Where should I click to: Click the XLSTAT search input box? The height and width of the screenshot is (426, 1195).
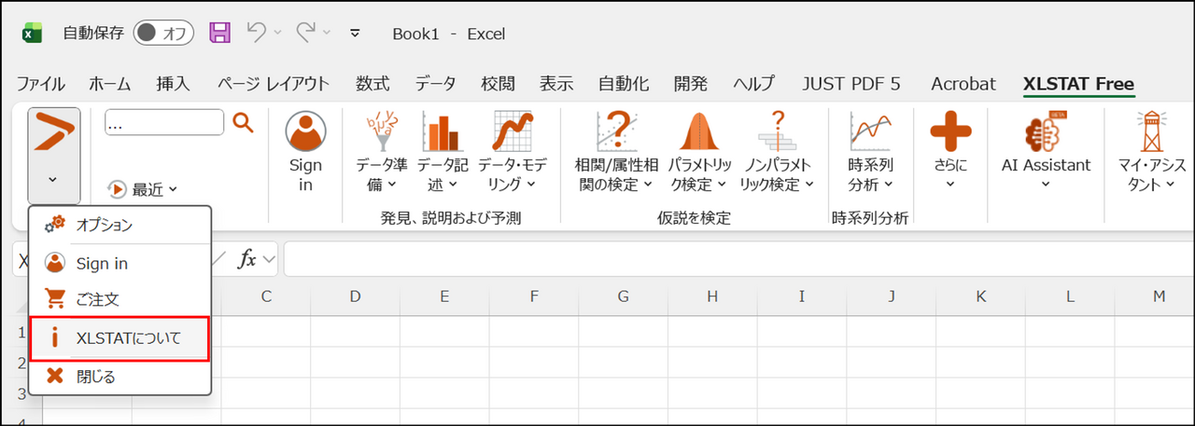(164, 123)
